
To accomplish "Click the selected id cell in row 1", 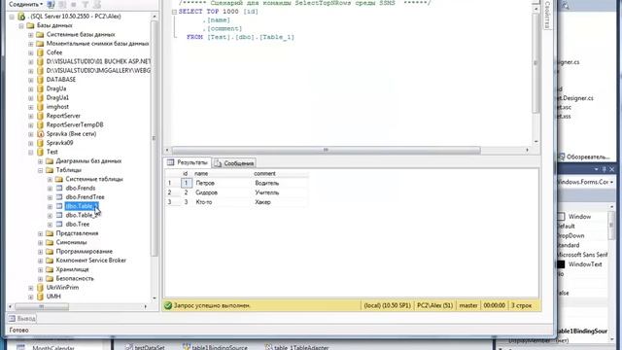I will point(186,183).
